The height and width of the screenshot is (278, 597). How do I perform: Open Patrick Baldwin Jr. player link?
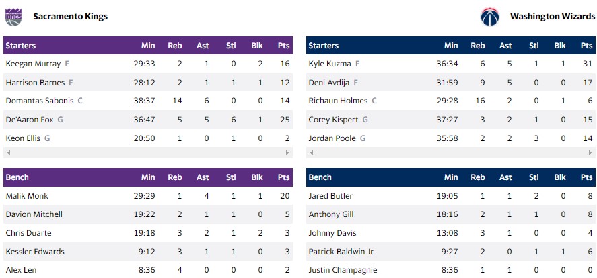341,251
